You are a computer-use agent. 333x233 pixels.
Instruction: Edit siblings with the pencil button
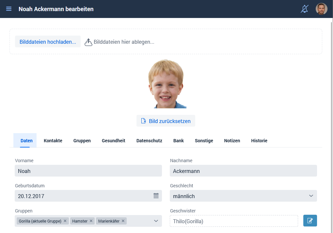(310, 221)
